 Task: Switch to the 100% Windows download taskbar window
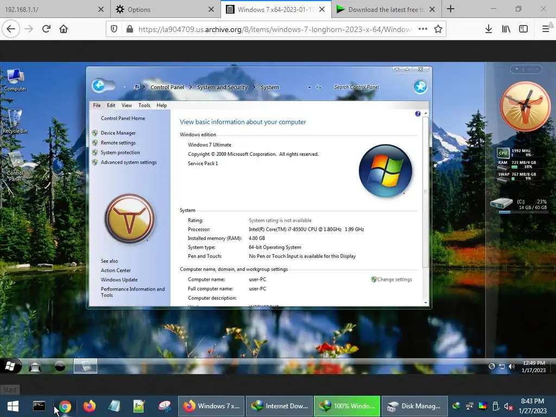pyautogui.click(x=347, y=406)
